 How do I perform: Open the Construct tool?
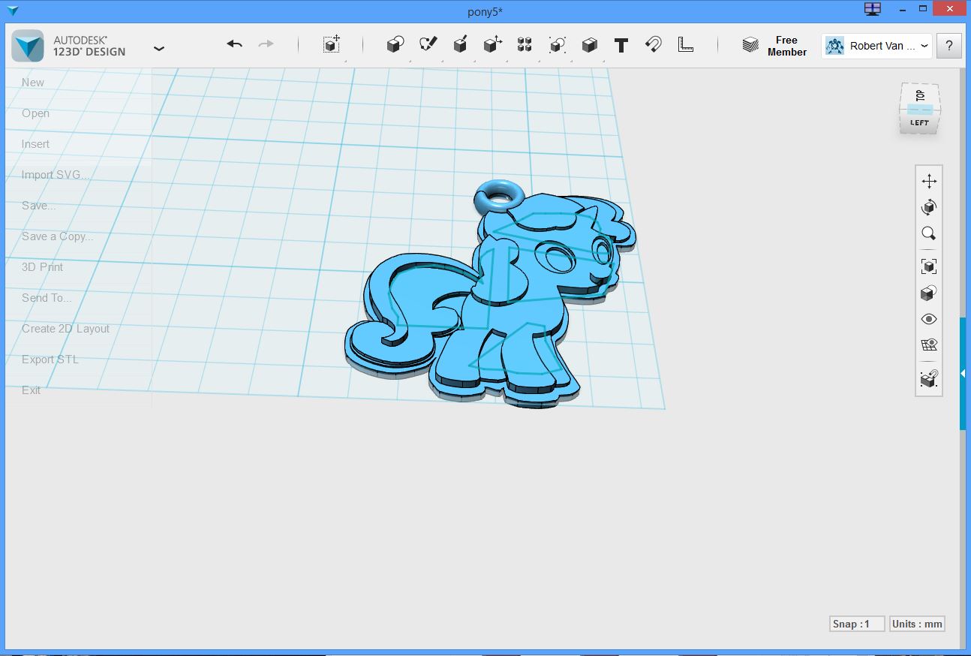click(x=460, y=44)
